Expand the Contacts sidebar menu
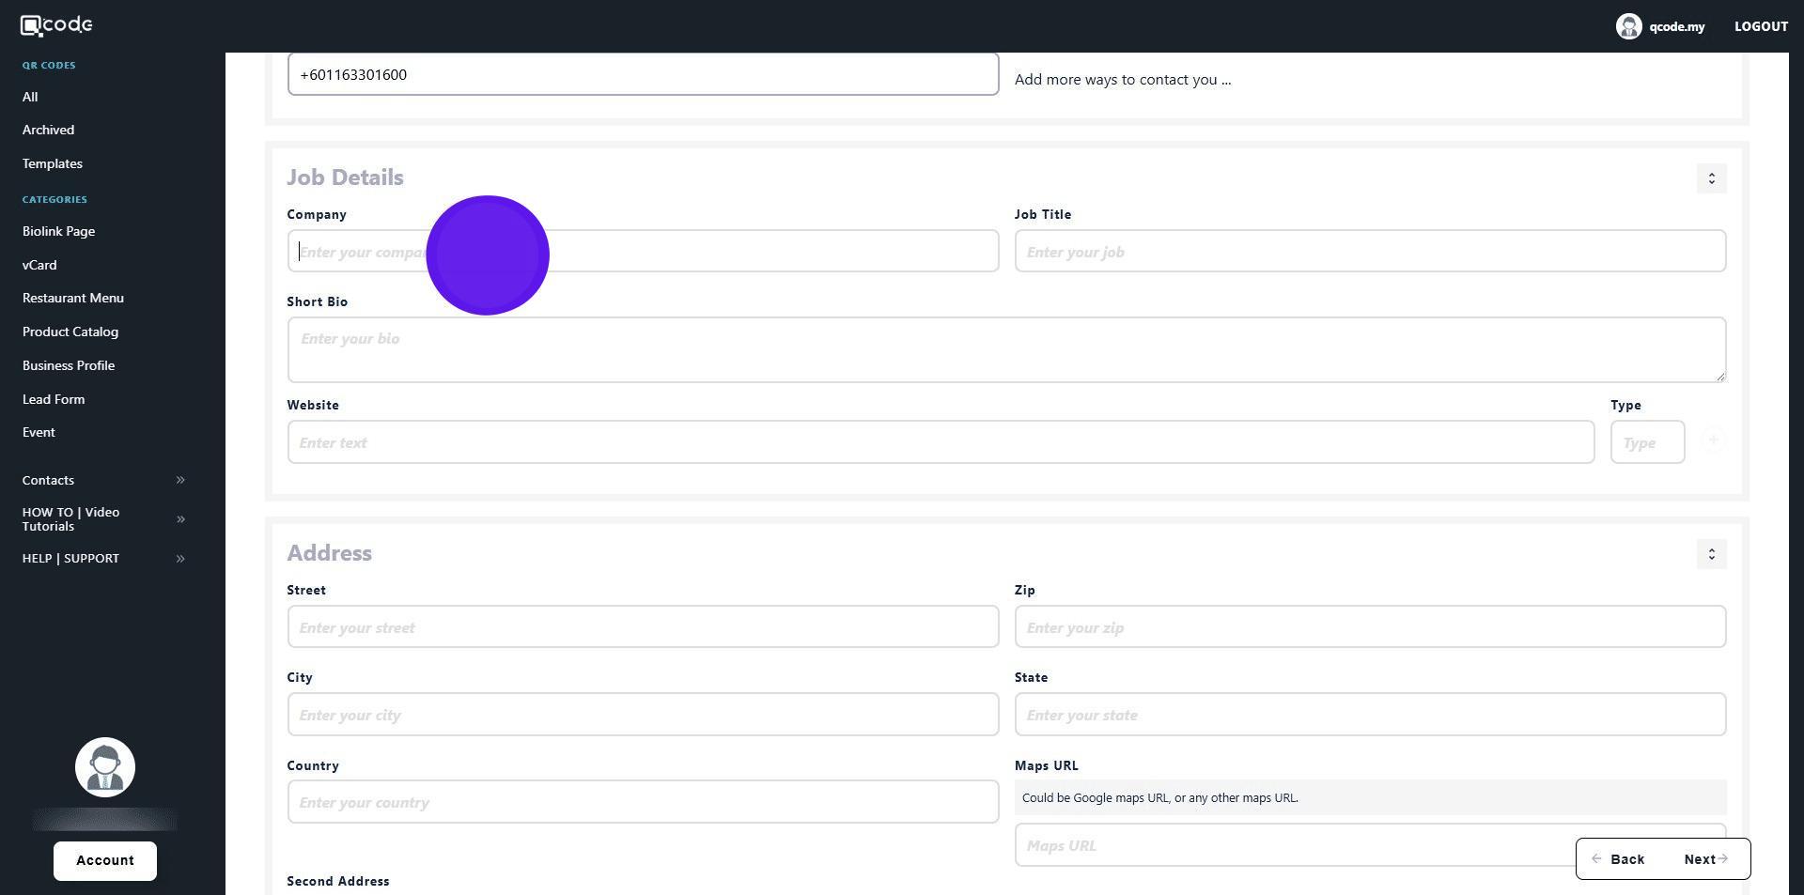The width and height of the screenshot is (1804, 895). (180, 480)
